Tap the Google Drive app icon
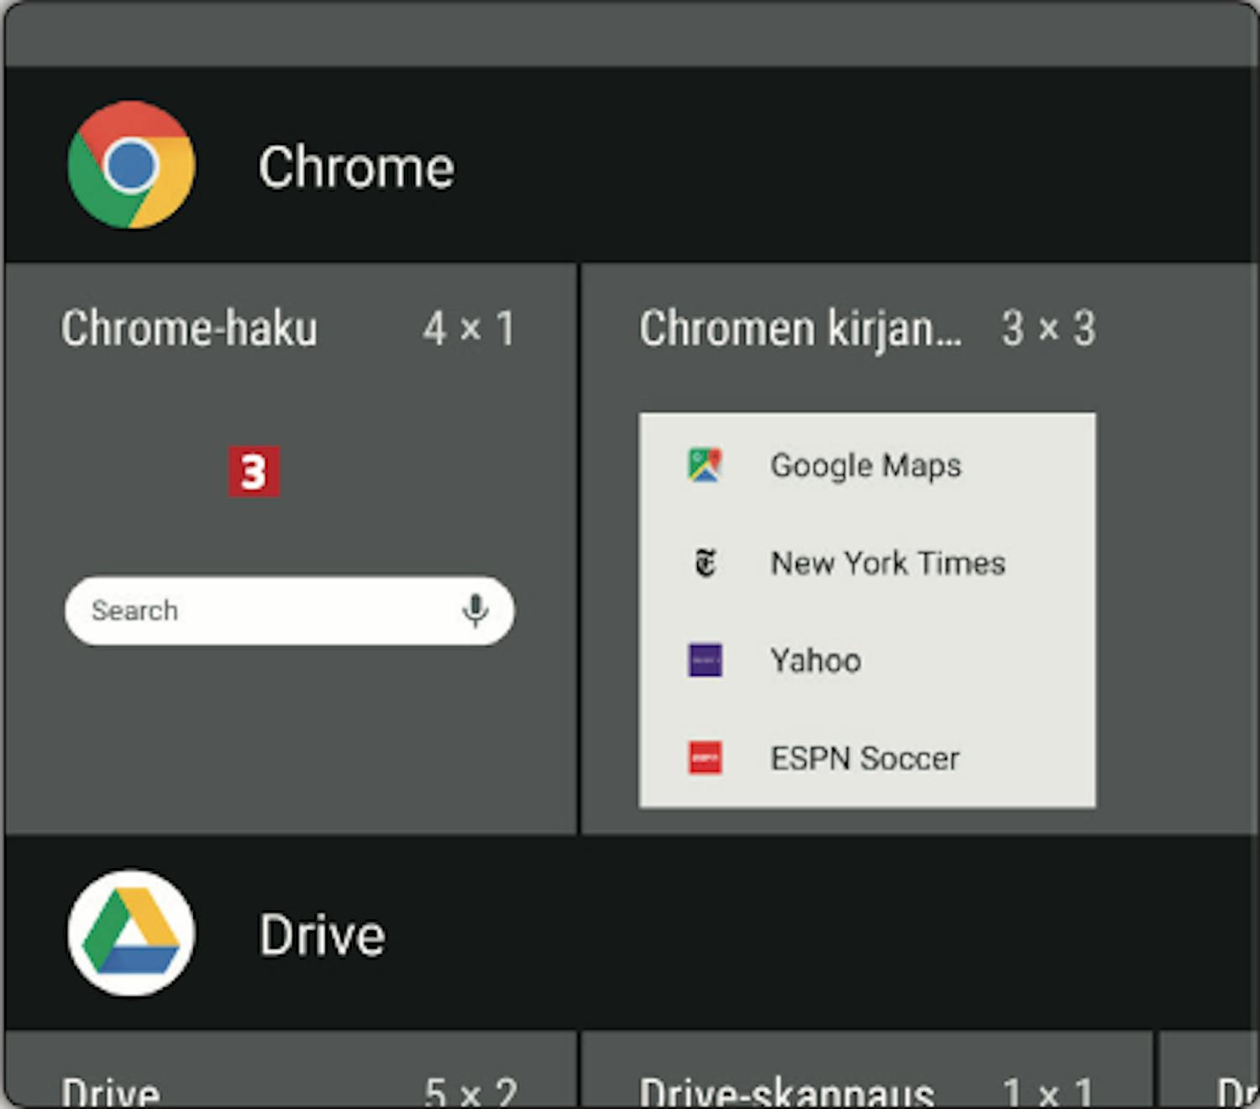This screenshot has width=1260, height=1109. [132, 933]
